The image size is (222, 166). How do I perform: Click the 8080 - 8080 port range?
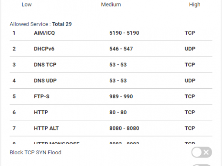[x=124, y=128]
